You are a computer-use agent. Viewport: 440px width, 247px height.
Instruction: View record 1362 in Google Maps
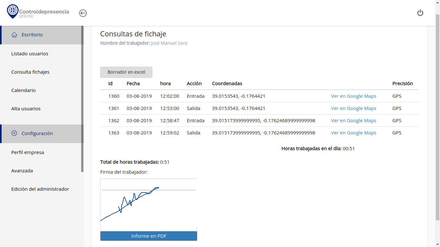click(353, 121)
